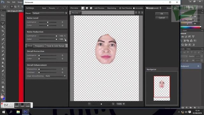The height and width of the screenshot is (115, 204).
Task: Click the Bracketing button
Action: 112,8
